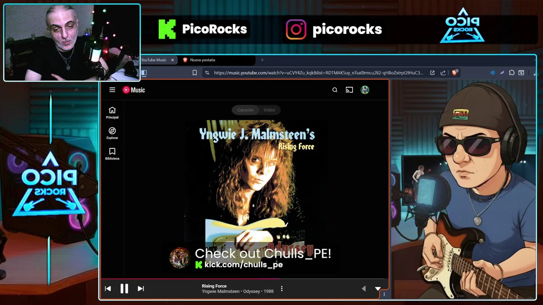Toggle the browser sidebar panel button

(x=144, y=73)
